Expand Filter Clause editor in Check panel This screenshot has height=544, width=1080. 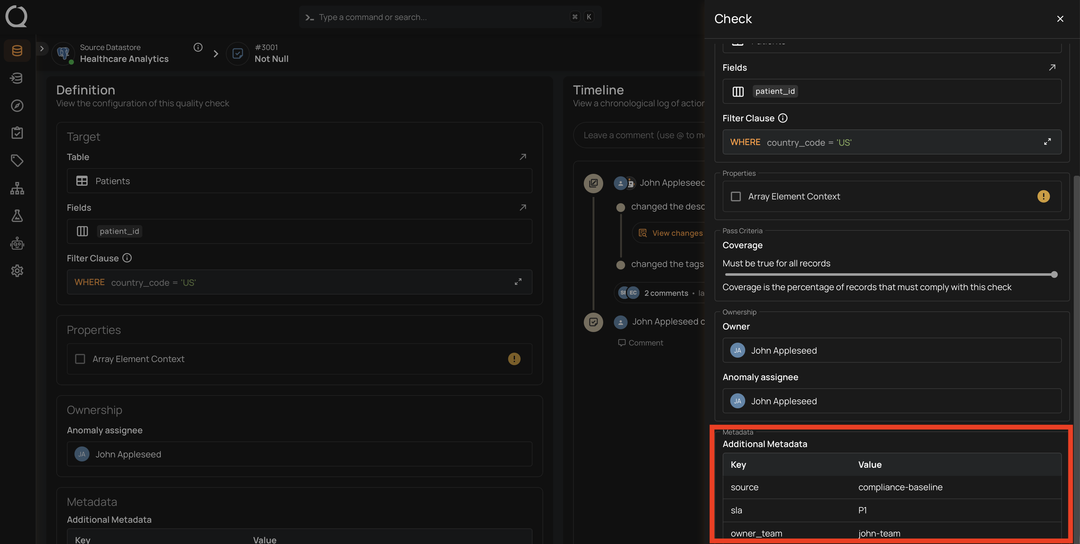coord(1047,142)
